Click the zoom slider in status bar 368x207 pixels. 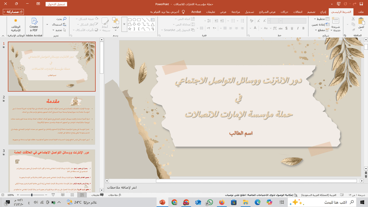pos(32,195)
